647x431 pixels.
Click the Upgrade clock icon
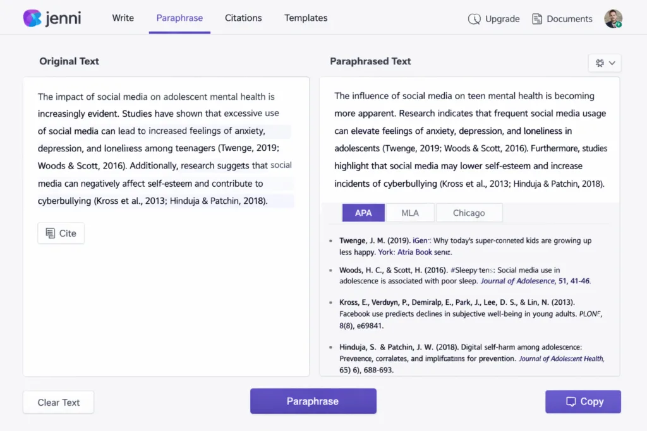tap(475, 19)
